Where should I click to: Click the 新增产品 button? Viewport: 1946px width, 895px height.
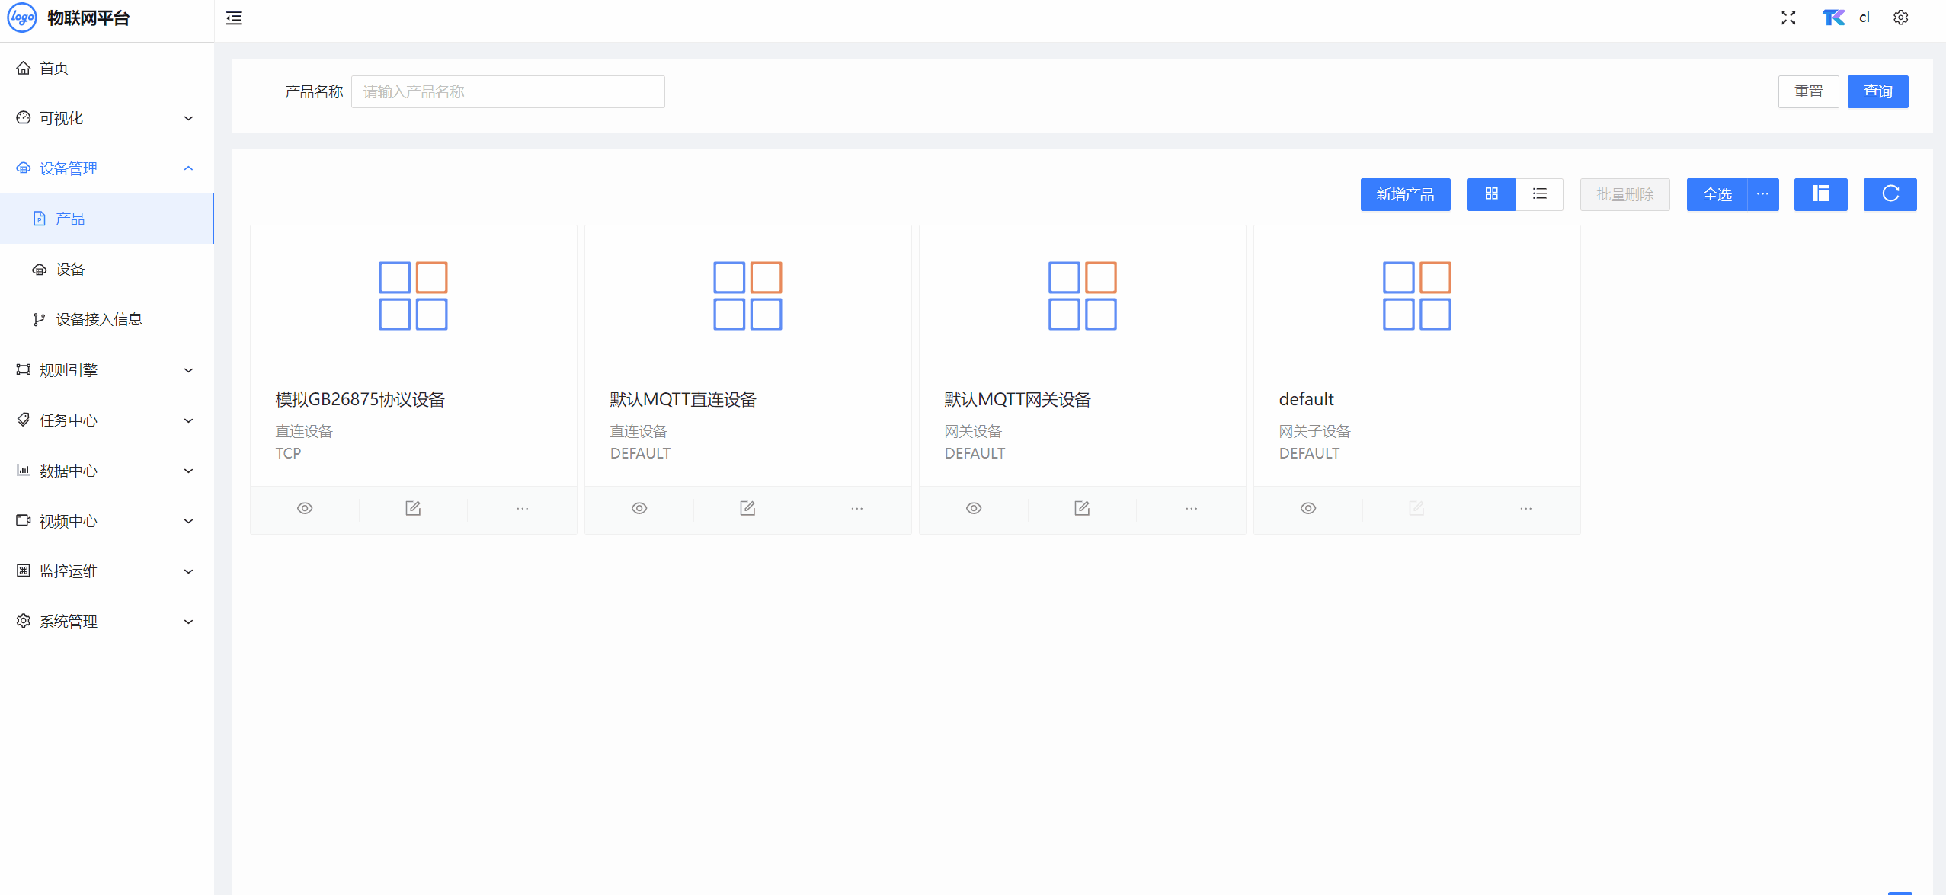coord(1405,194)
